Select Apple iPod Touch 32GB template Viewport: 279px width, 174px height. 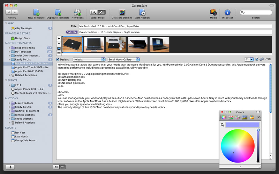(x=33, y=67)
